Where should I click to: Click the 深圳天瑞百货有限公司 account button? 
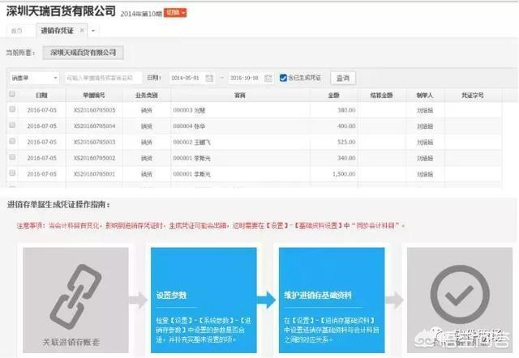tap(83, 53)
